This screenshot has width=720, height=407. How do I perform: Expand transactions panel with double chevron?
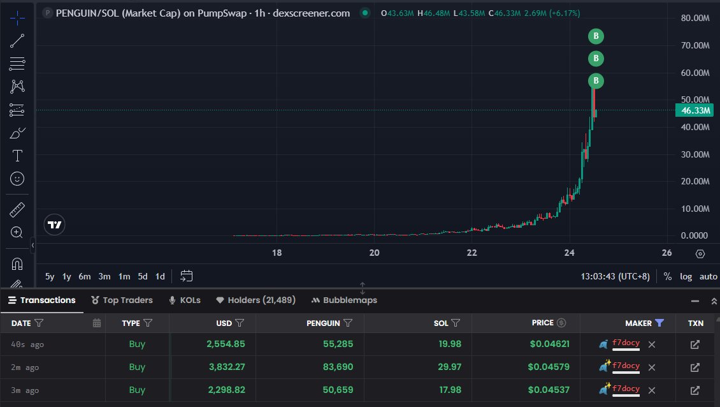[x=714, y=301]
